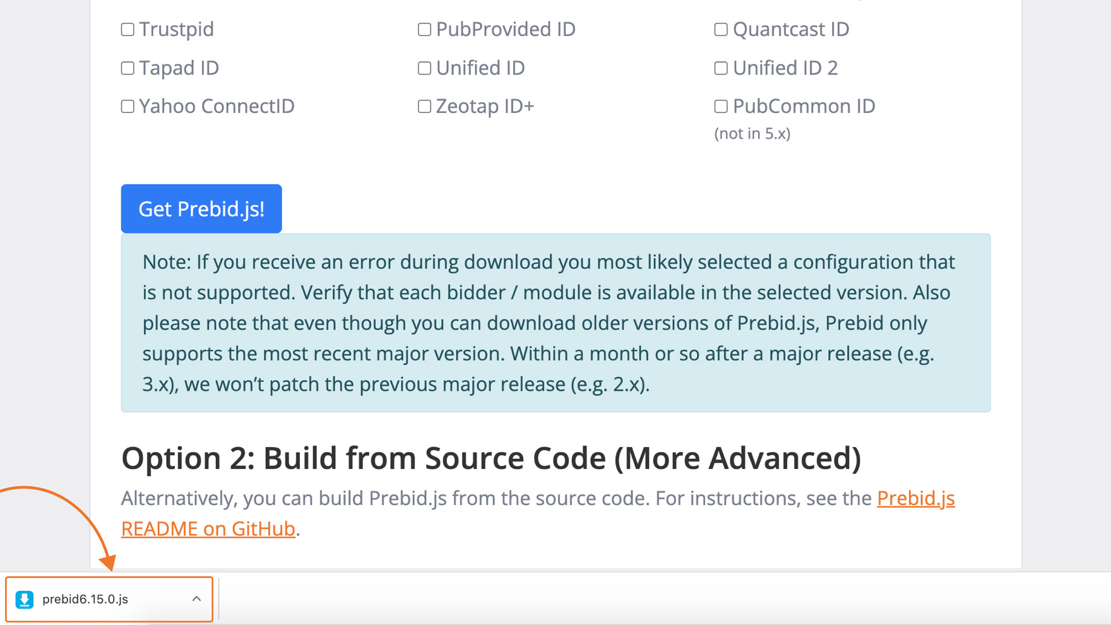
Task: Check the Yahoo ConnectID box
Action: point(128,107)
